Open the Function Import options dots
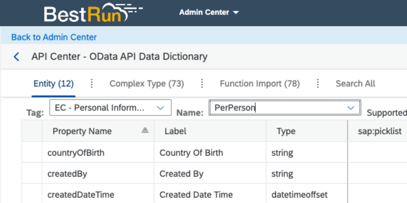407x203 pixels. [318, 84]
